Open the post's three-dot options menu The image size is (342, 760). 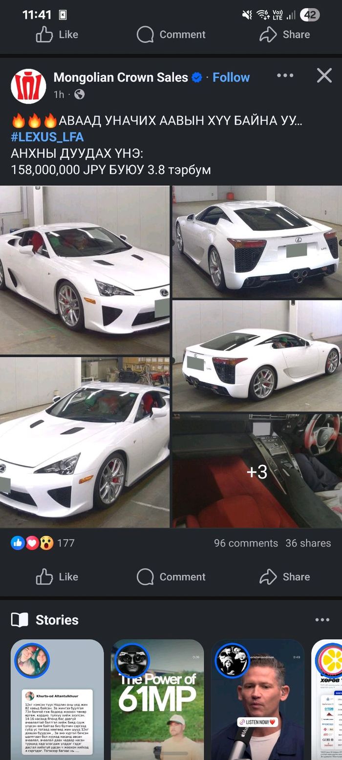point(285,75)
